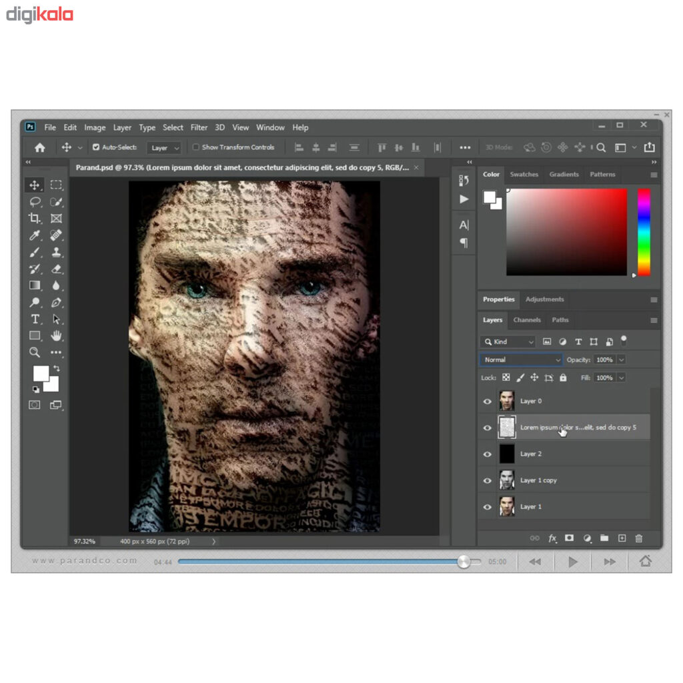Open the Kind layer filter dropdown
This screenshot has height=683, width=683.
pyautogui.click(x=508, y=341)
